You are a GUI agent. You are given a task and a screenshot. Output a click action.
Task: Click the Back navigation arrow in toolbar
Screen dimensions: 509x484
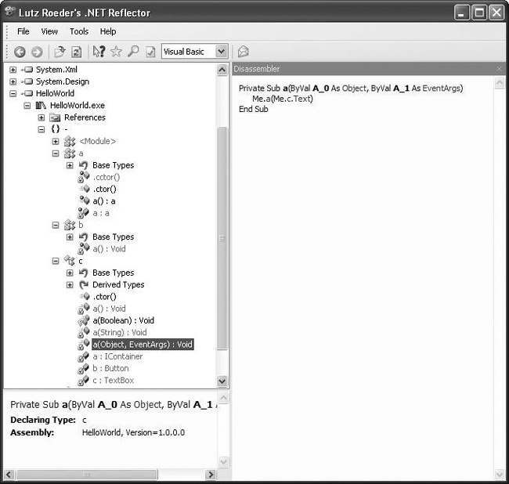click(x=20, y=52)
